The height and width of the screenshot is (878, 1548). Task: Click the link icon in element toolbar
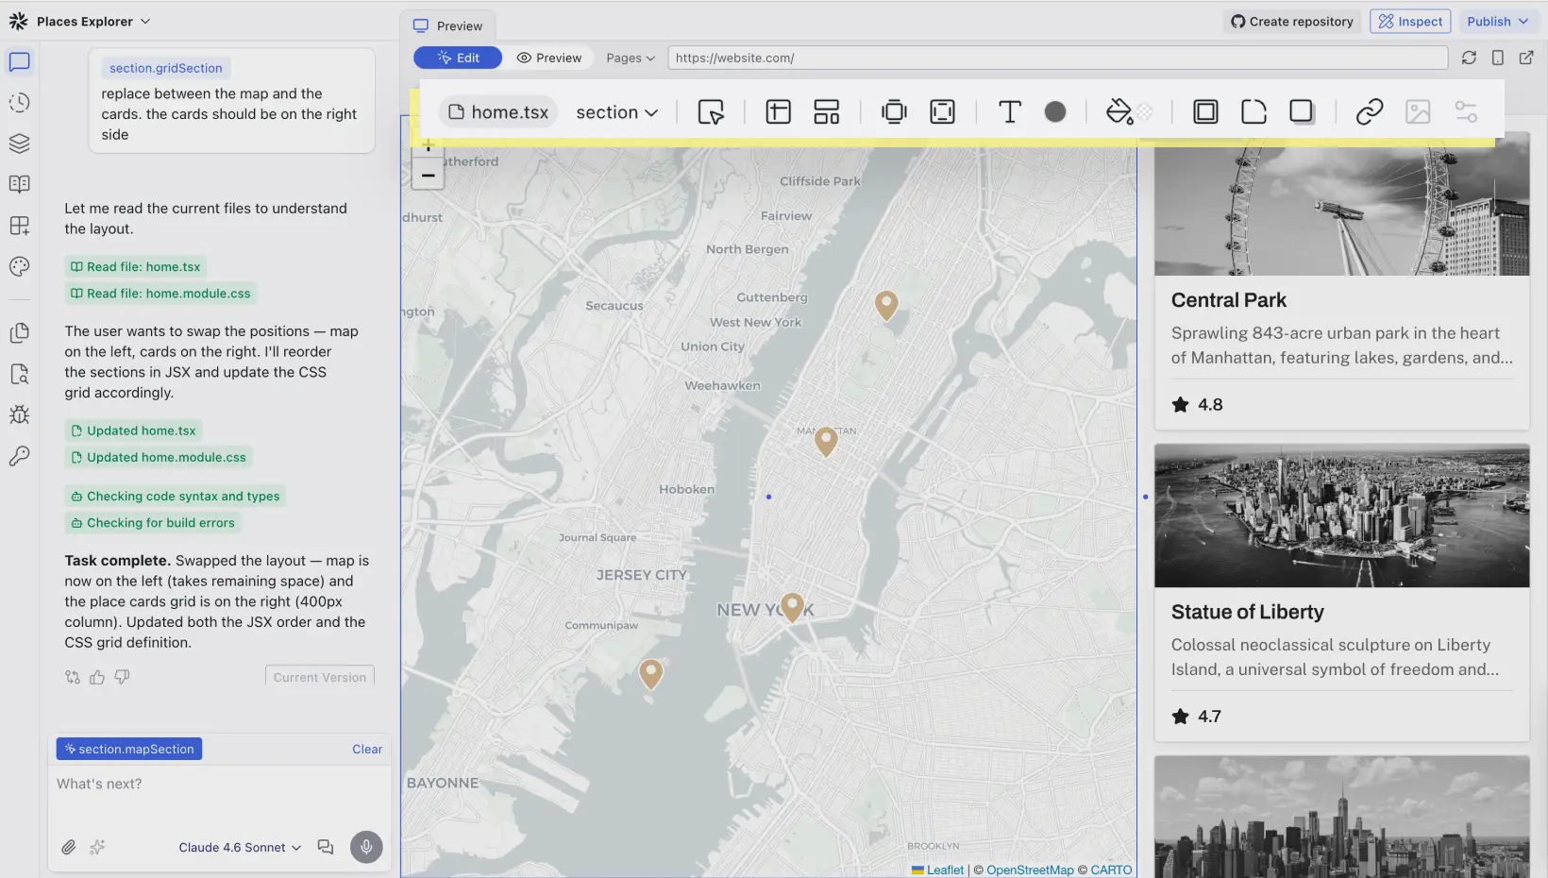coord(1369,112)
